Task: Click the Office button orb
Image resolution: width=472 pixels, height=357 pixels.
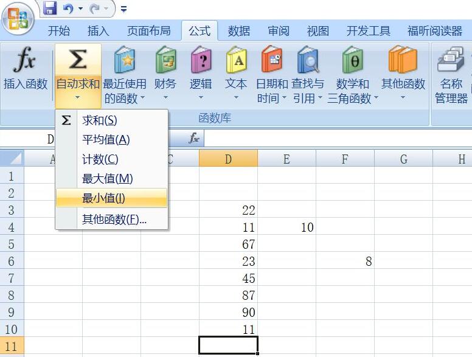Action: pos(18,19)
